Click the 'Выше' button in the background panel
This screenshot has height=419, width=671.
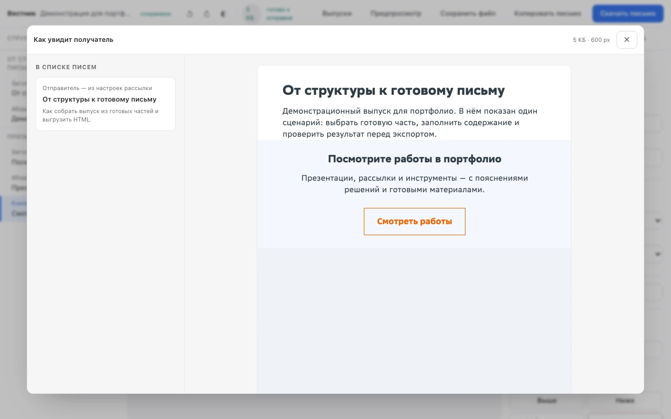click(547, 401)
